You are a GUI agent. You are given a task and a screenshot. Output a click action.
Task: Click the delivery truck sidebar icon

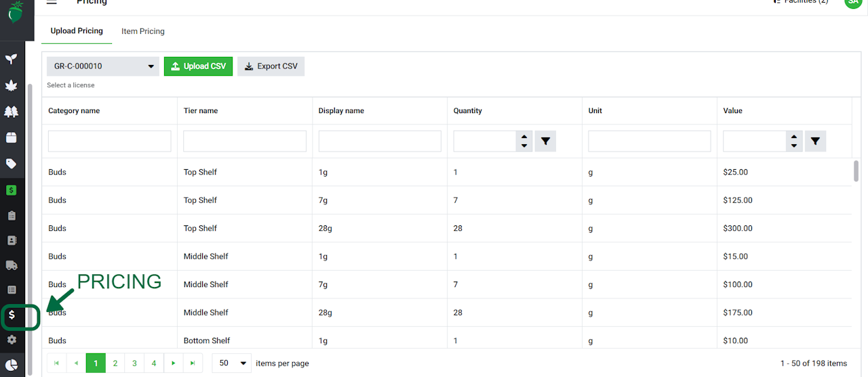12,265
